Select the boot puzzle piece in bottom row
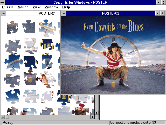The image size is (166, 125). coord(12,111)
